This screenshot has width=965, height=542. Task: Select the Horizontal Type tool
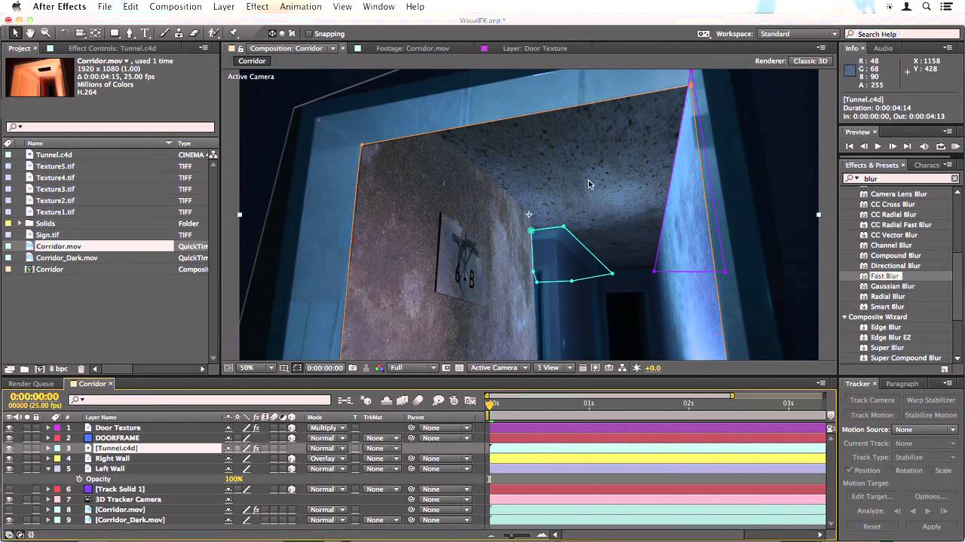coord(146,33)
